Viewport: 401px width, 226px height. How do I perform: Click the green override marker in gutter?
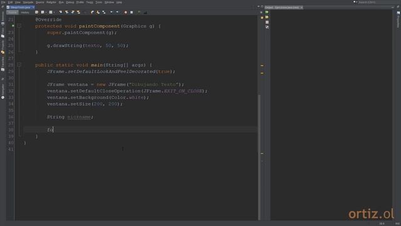click(13, 26)
